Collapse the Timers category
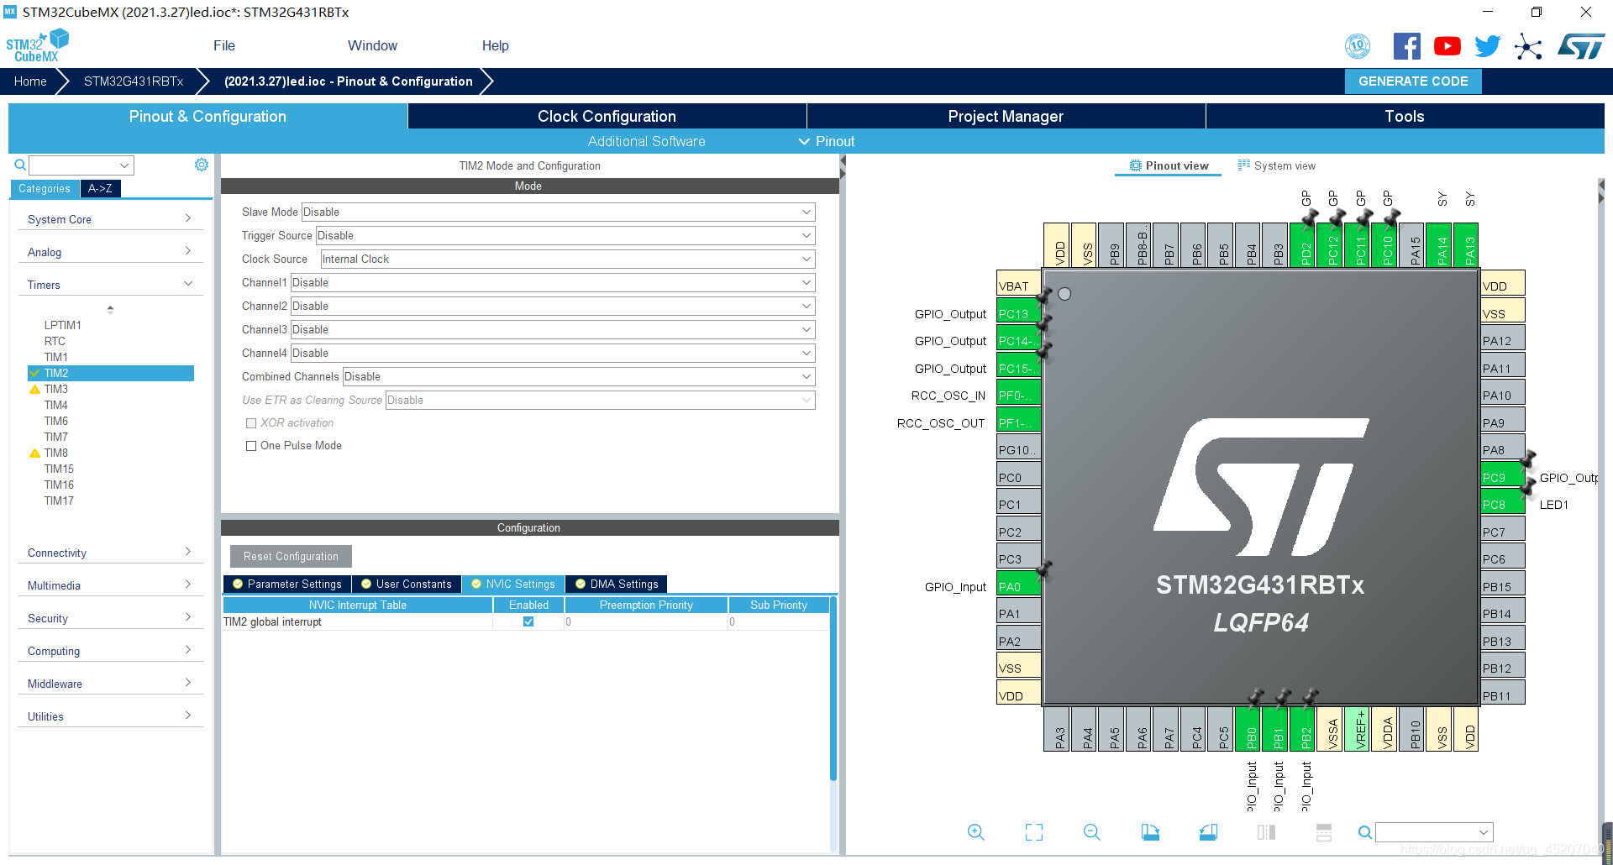Screen dimensions: 1613x865 pos(110,285)
